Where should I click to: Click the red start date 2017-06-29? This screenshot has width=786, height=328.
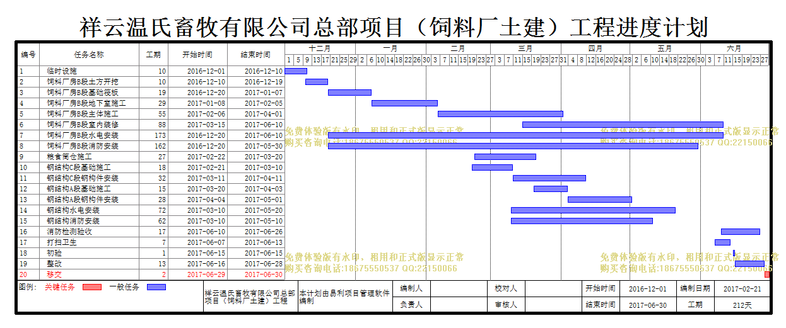pos(206,275)
